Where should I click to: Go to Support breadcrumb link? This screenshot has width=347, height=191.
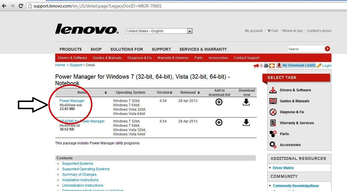pyautogui.click(x=76, y=65)
